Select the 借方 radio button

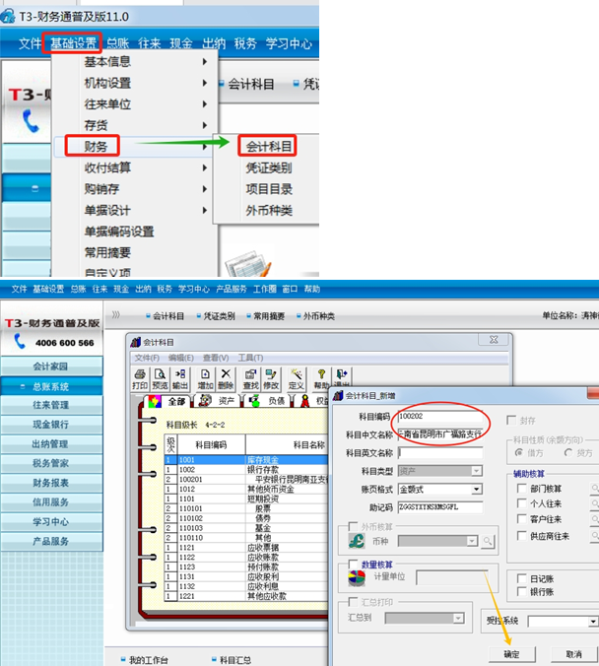coord(519,452)
